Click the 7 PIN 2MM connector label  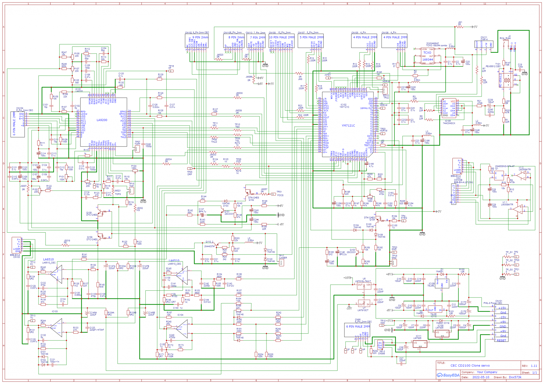click(x=258, y=38)
